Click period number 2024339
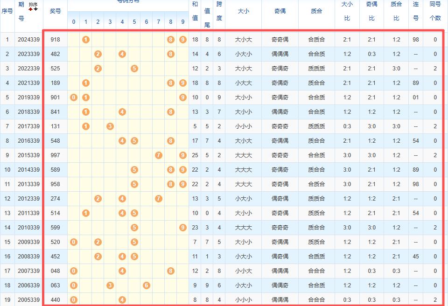The image size is (448, 306). (28, 40)
